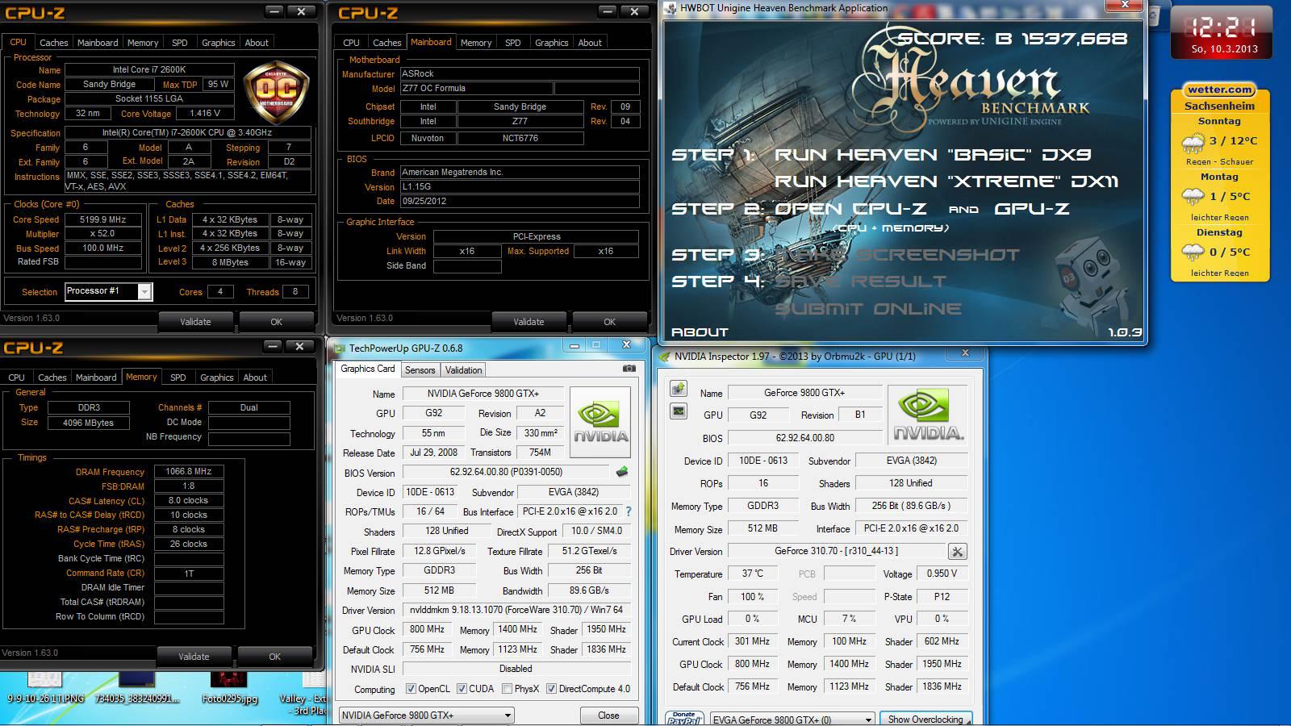Screen dimensions: 1291x726
Task: Open About tab in CPU-Z Memory window
Action: click(255, 378)
